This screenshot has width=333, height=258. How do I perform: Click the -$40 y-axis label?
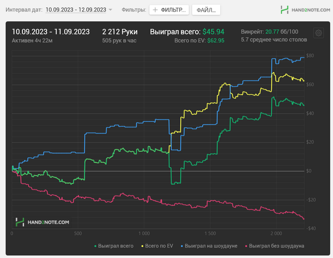tap(311, 228)
